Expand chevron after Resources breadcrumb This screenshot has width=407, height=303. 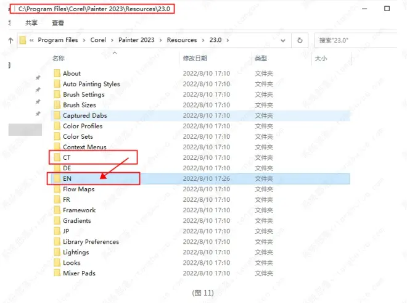(x=203, y=40)
